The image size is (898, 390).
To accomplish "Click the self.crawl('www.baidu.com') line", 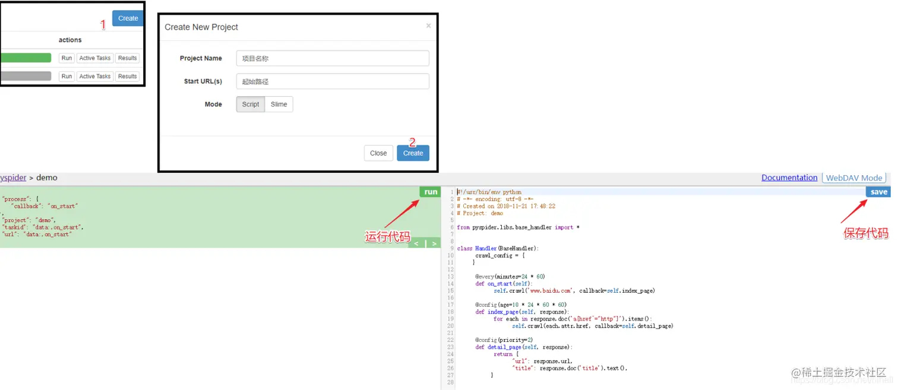I will [574, 291].
